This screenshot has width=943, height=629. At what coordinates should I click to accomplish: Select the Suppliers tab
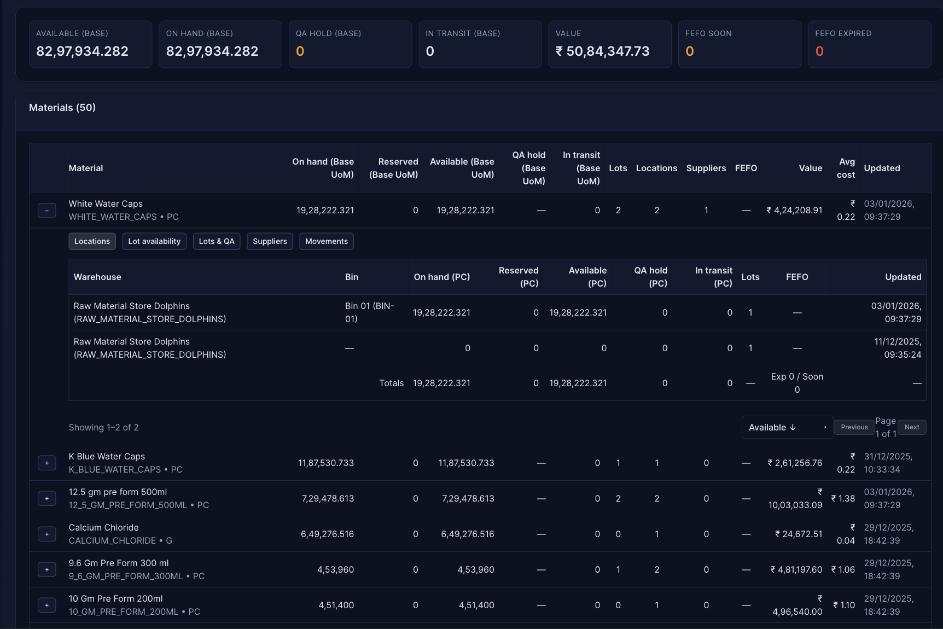click(270, 241)
